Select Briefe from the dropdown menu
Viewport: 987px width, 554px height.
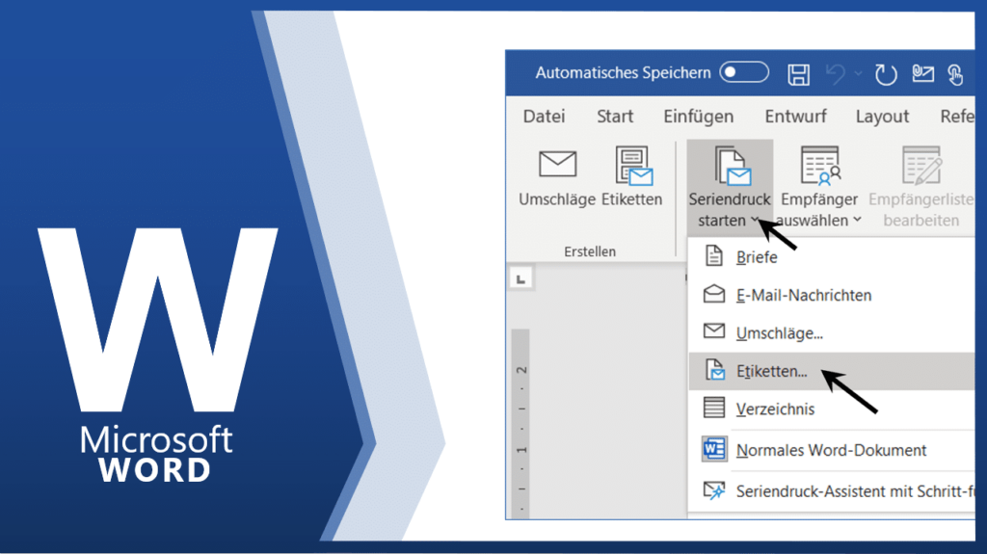pyautogui.click(x=757, y=257)
